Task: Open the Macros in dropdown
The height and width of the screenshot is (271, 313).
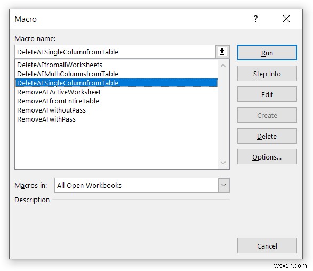Action: (x=223, y=185)
